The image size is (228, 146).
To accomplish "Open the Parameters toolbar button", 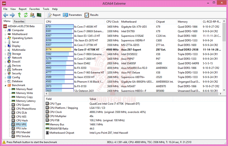I will (x=72, y=15).
